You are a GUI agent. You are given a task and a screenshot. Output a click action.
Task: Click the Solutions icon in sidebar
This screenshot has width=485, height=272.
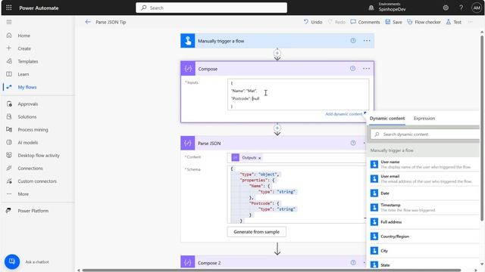point(9,116)
